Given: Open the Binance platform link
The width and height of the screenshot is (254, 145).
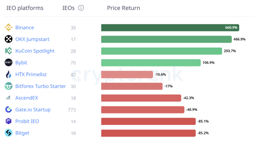Looking at the screenshot, I should (x=25, y=28).
